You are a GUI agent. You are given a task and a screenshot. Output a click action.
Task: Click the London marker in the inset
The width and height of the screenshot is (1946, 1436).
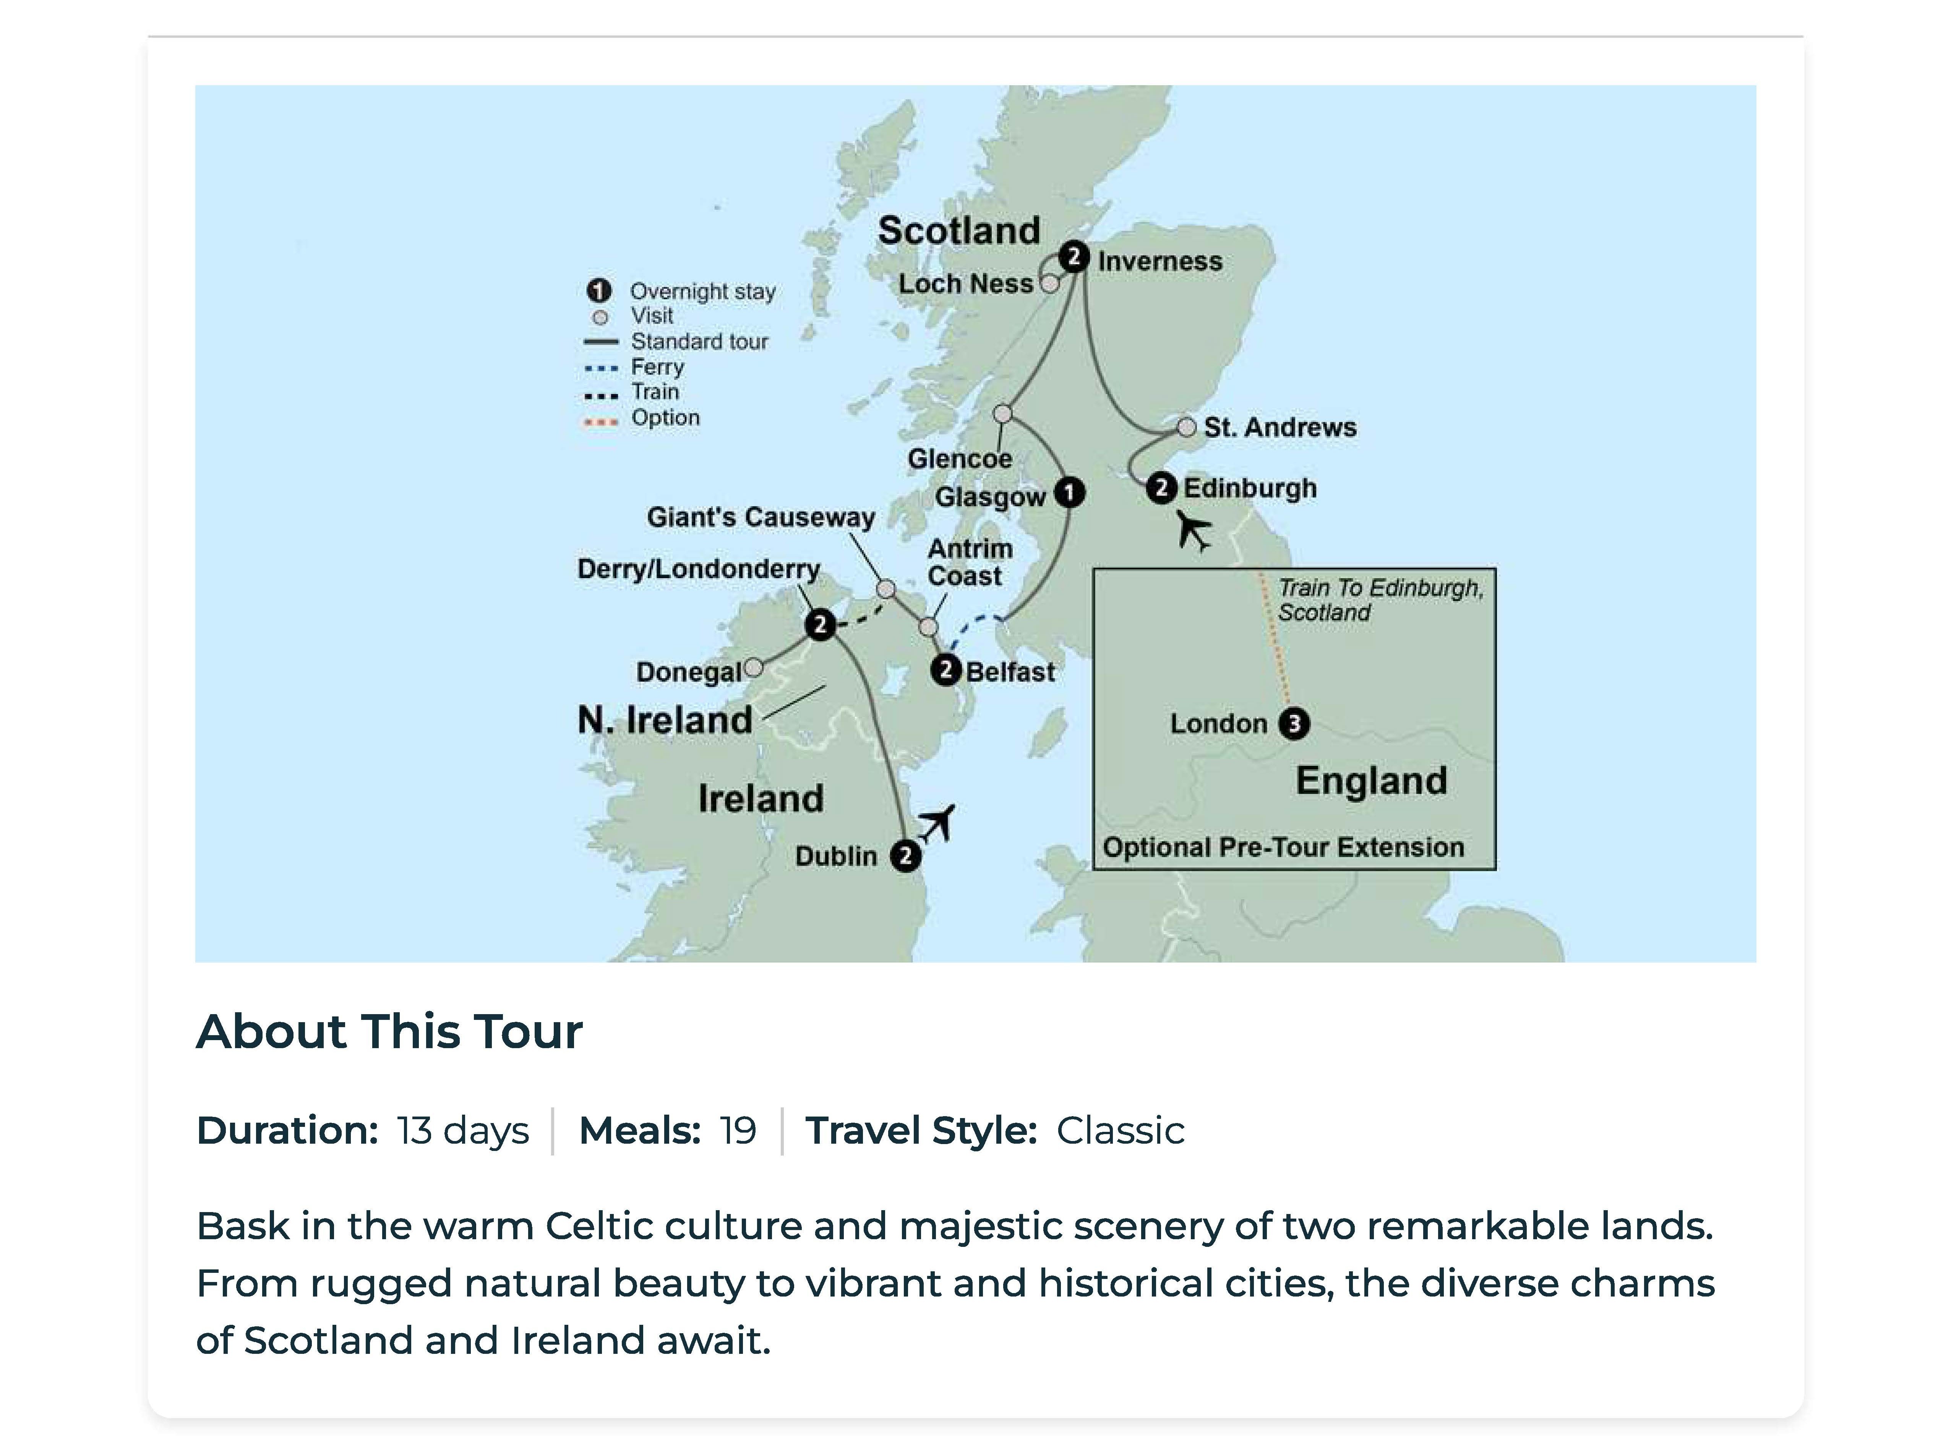coord(1293,723)
